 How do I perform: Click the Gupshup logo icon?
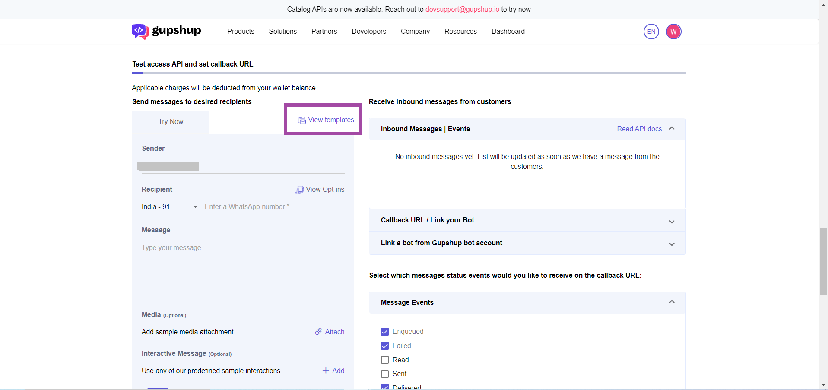[x=140, y=31]
